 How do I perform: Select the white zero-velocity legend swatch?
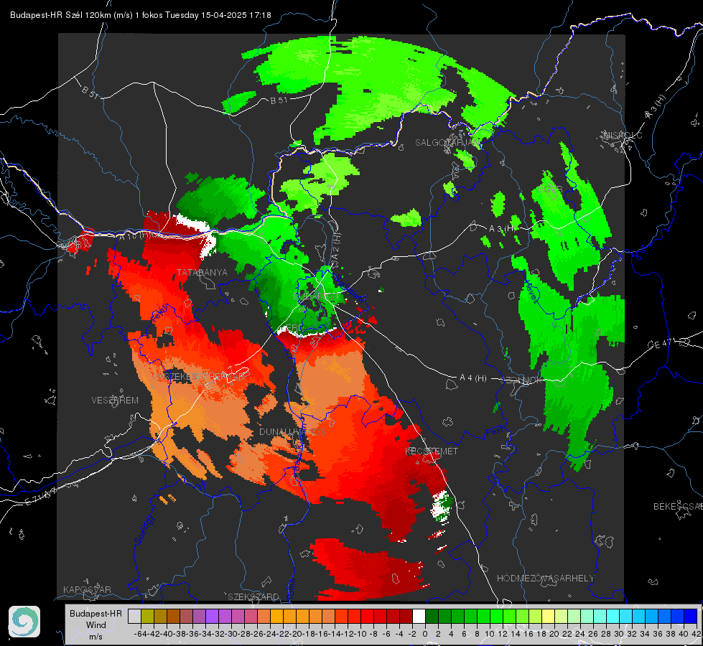click(x=419, y=616)
